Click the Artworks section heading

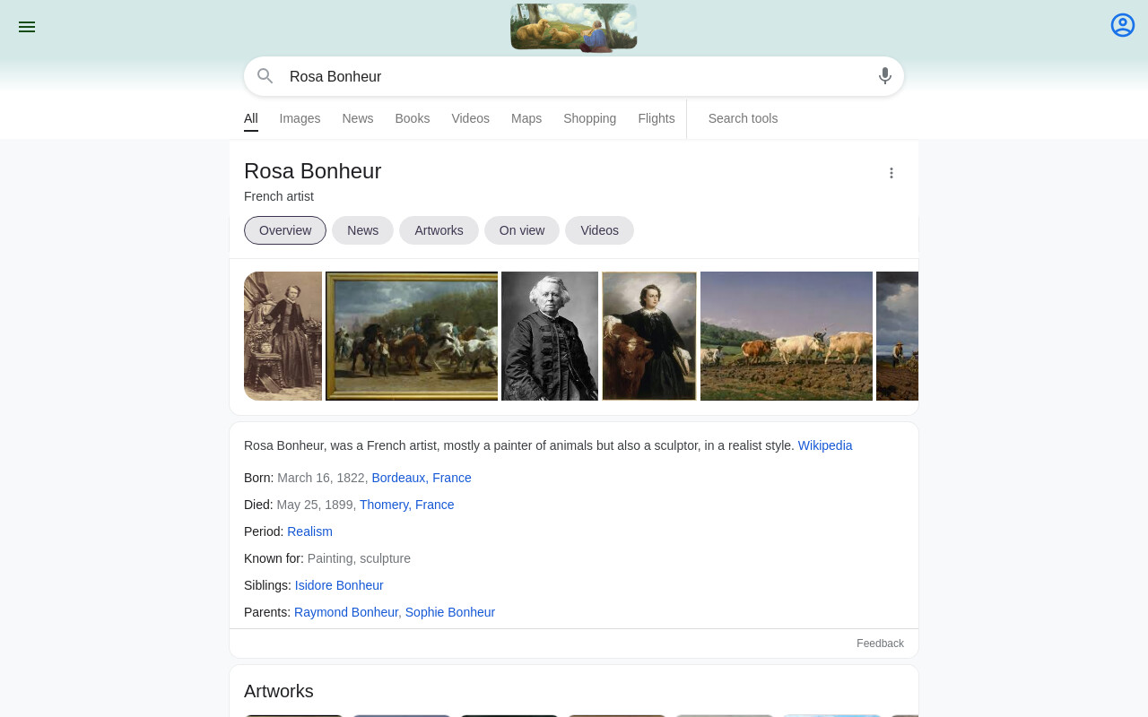point(279,691)
